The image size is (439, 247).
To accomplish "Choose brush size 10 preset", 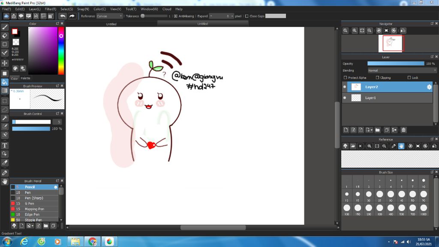I will 423,182.
